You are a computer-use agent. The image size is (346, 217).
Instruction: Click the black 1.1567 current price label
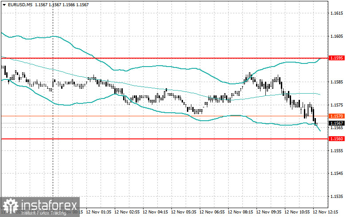(337, 123)
